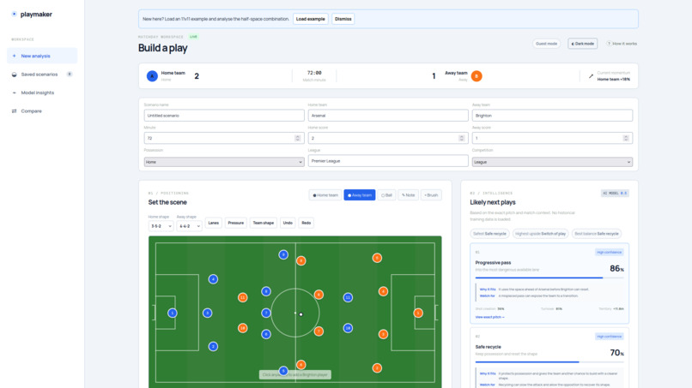Viewport: 692px width, 388px height.
Task: Select the Best balance Safe recycle chip
Action: point(597,234)
